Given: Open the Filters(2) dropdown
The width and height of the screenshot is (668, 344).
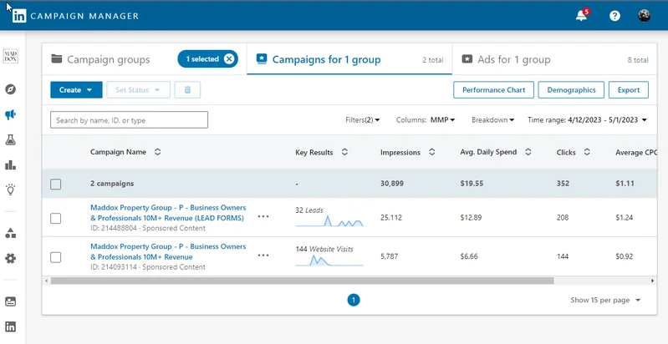Looking at the screenshot, I should point(363,120).
